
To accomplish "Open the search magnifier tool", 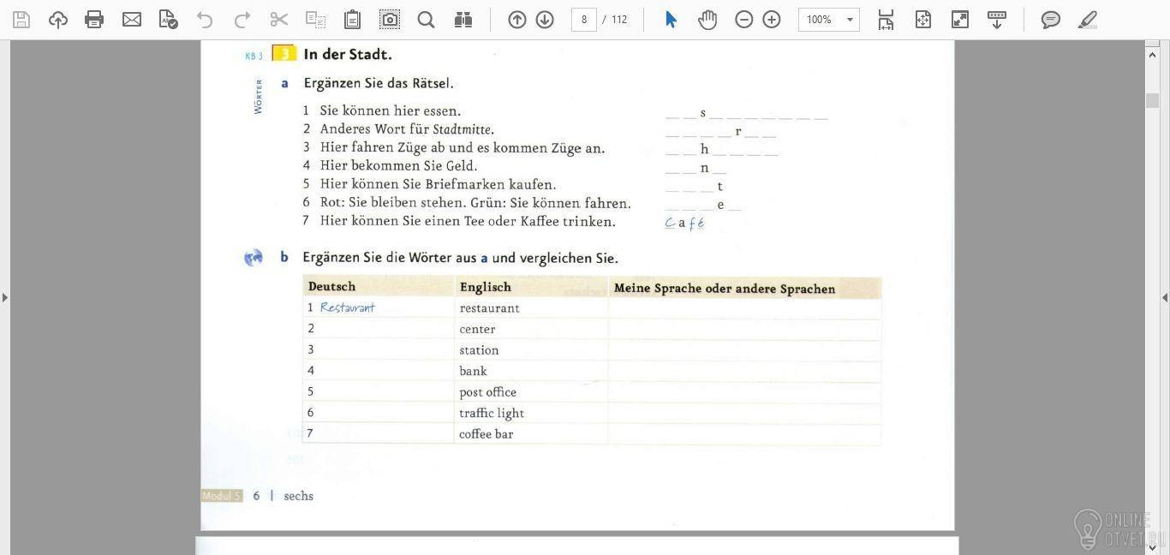I will (x=426, y=19).
